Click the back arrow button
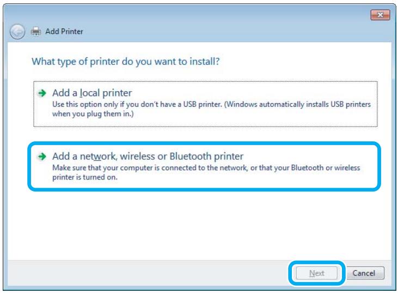Image resolution: width=398 pixels, height=293 pixels. [x=17, y=32]
